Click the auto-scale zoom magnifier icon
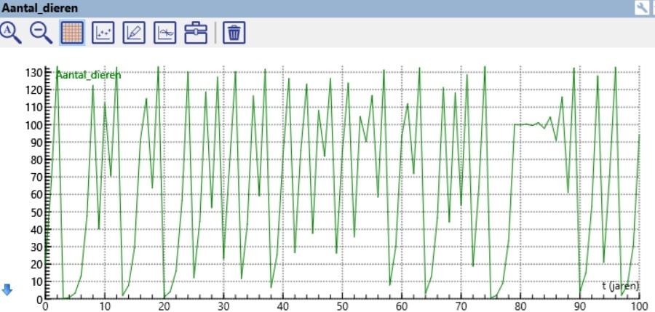This screenshot has width=655, height=312. (12, 33)
